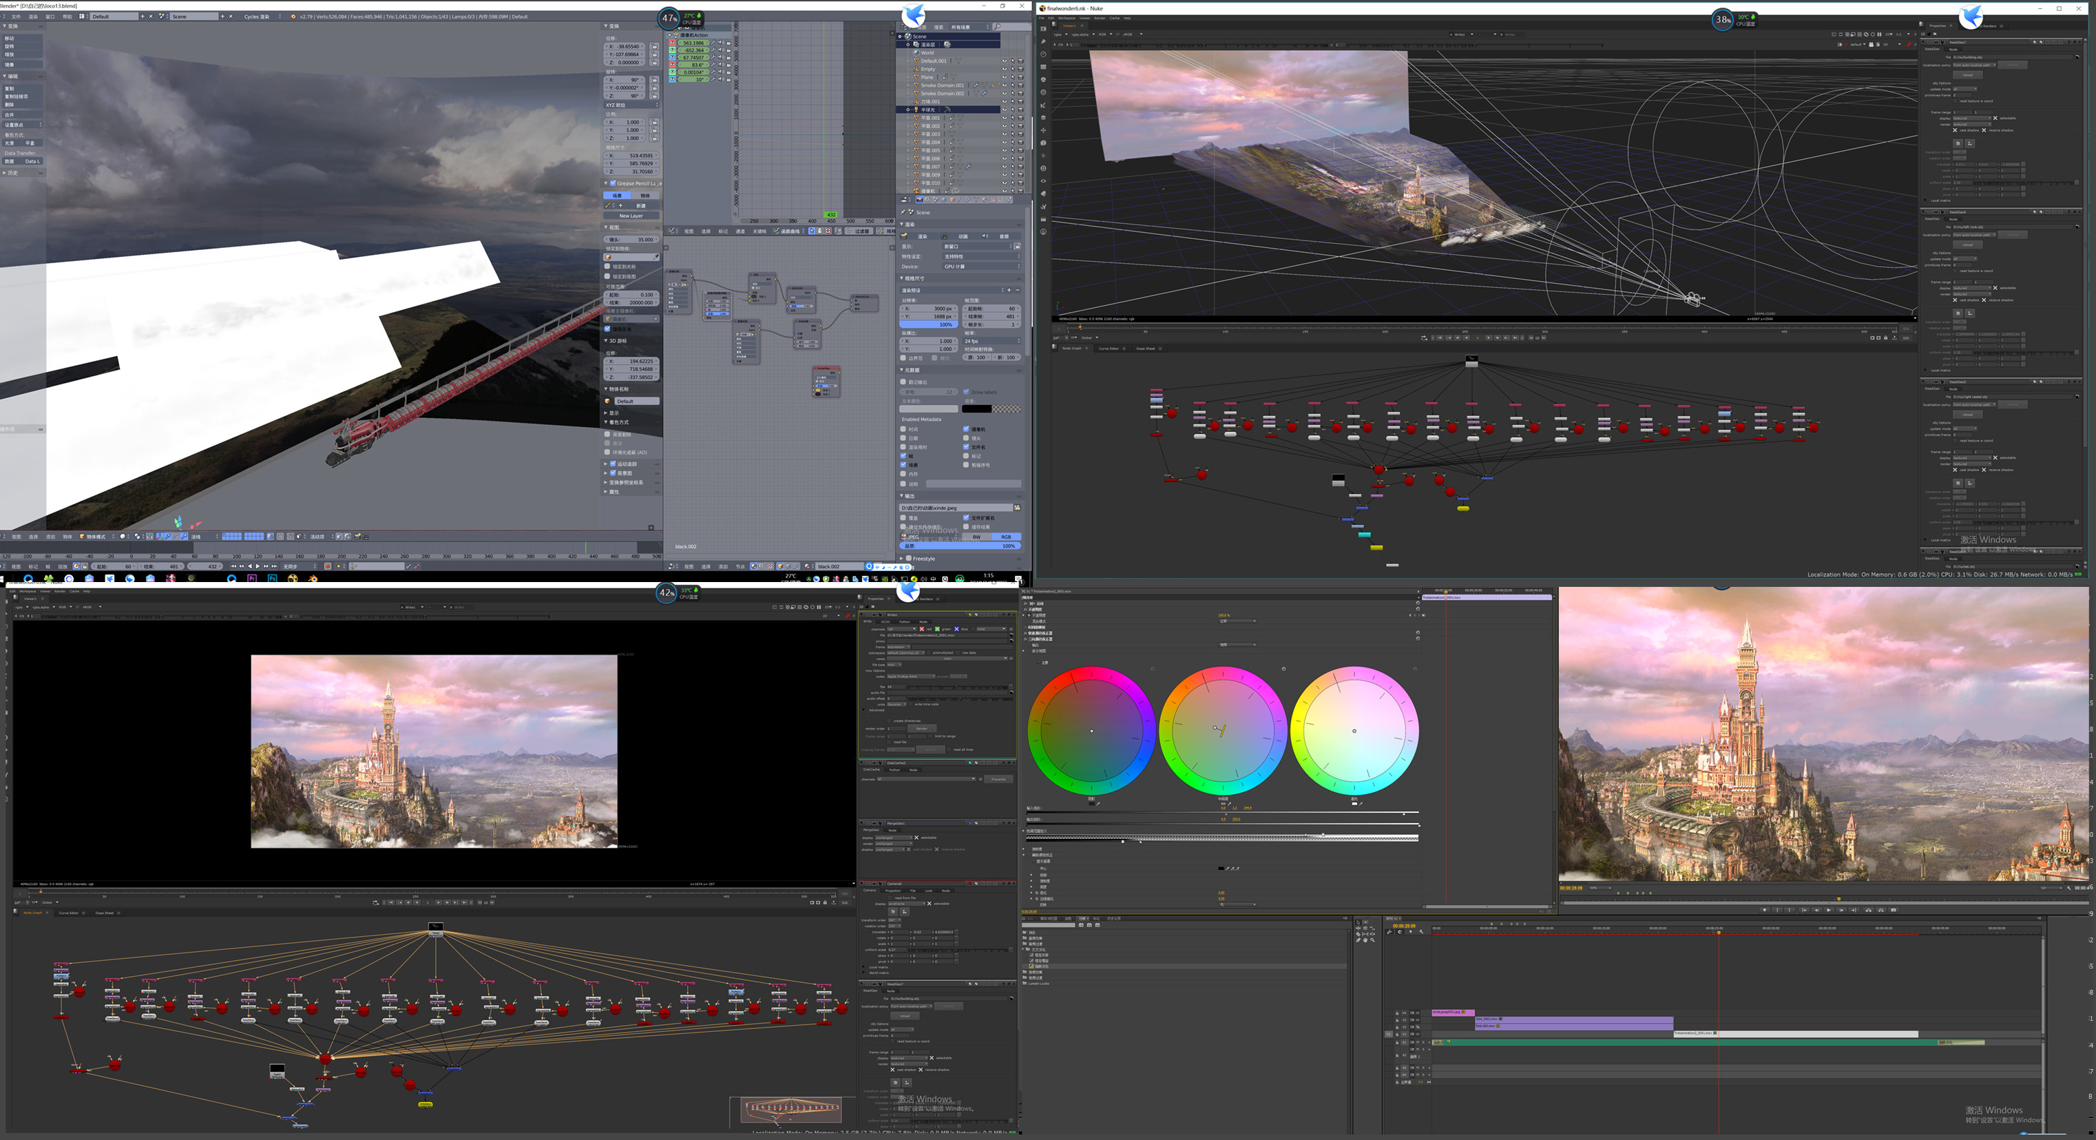Click Blender graph editor cursor select icon

[x=812, y=231]
